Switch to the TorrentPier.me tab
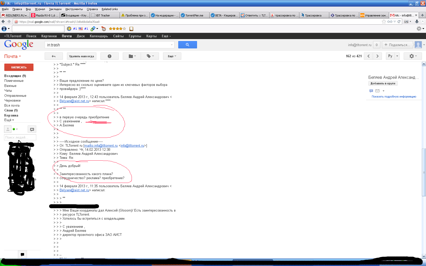Image resolution: width=426 pixels, height=266 pixels. click(194, 15)
